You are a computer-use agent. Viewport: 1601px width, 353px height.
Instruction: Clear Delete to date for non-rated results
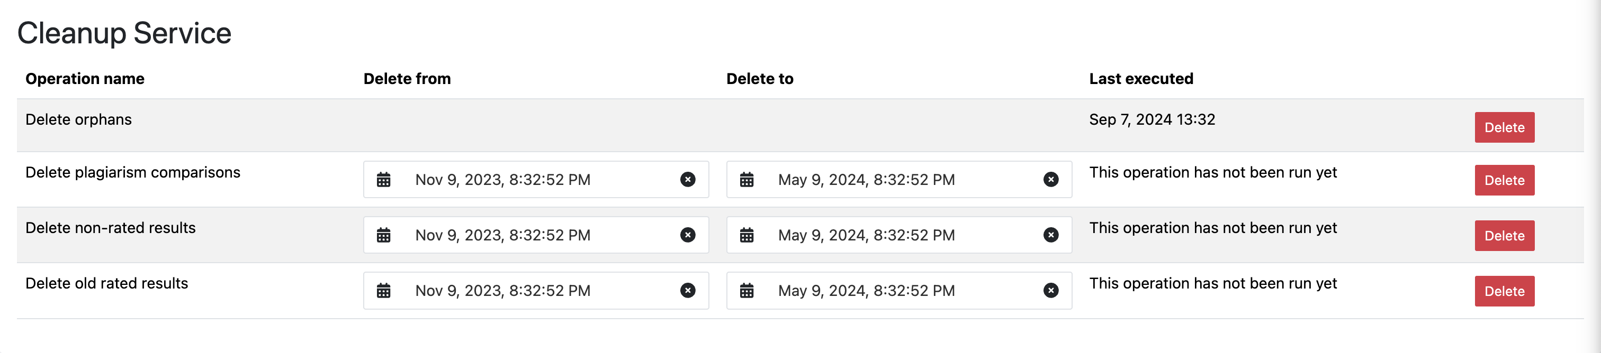[1050, 235]
